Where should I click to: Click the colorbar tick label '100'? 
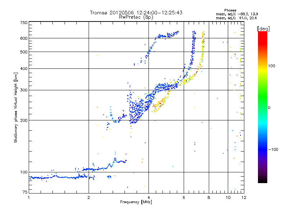click(x=272, y=66)
